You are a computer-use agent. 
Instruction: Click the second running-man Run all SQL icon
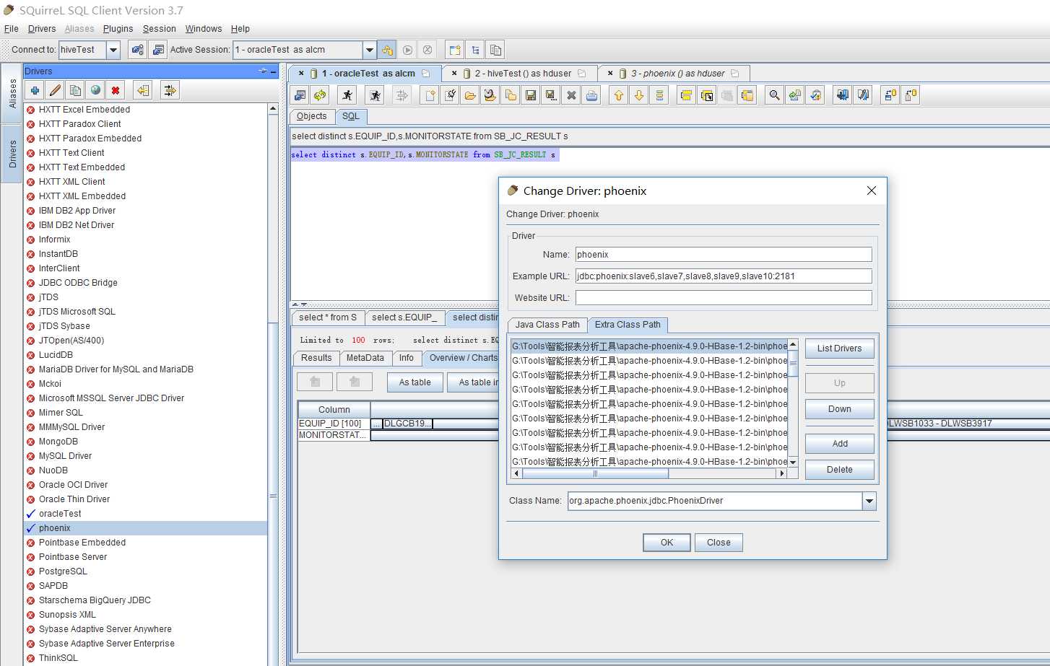(374, 95)
